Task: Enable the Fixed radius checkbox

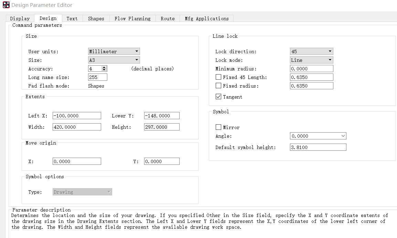Action: pos(218,86)
